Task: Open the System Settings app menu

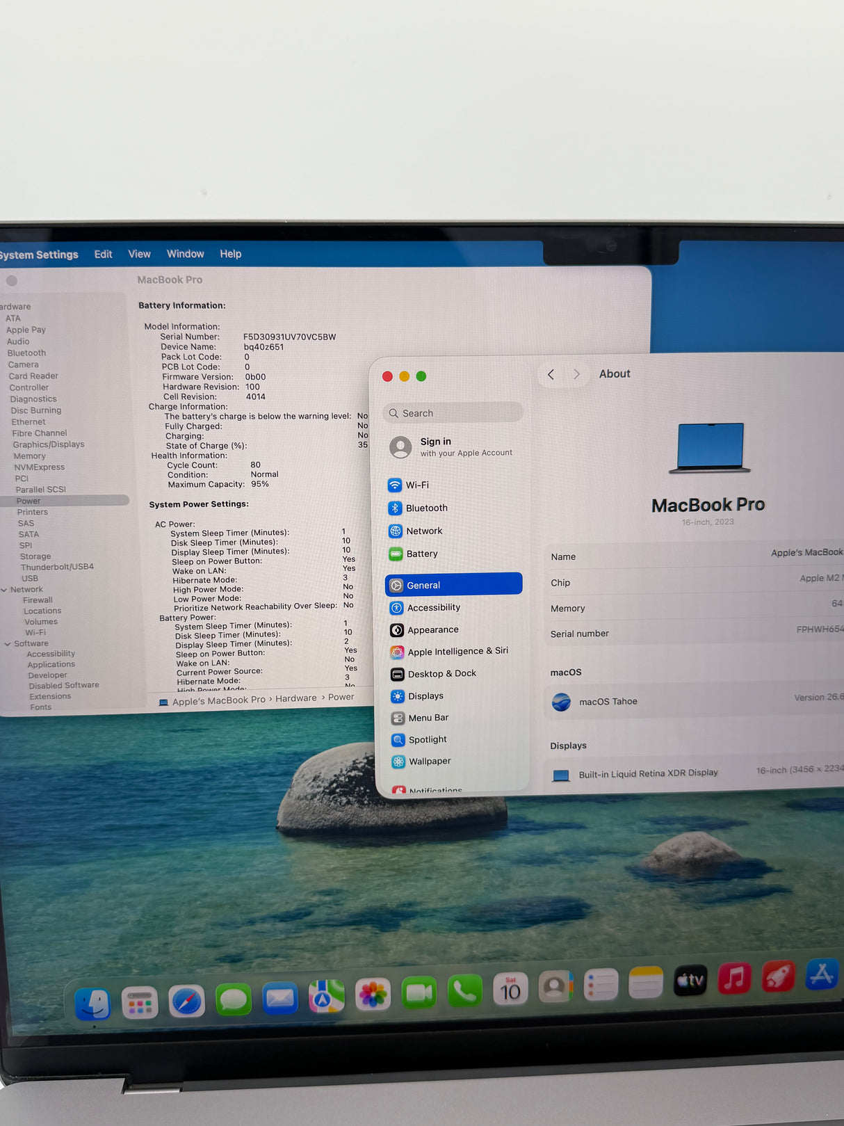Action: (x=38, y=255)
